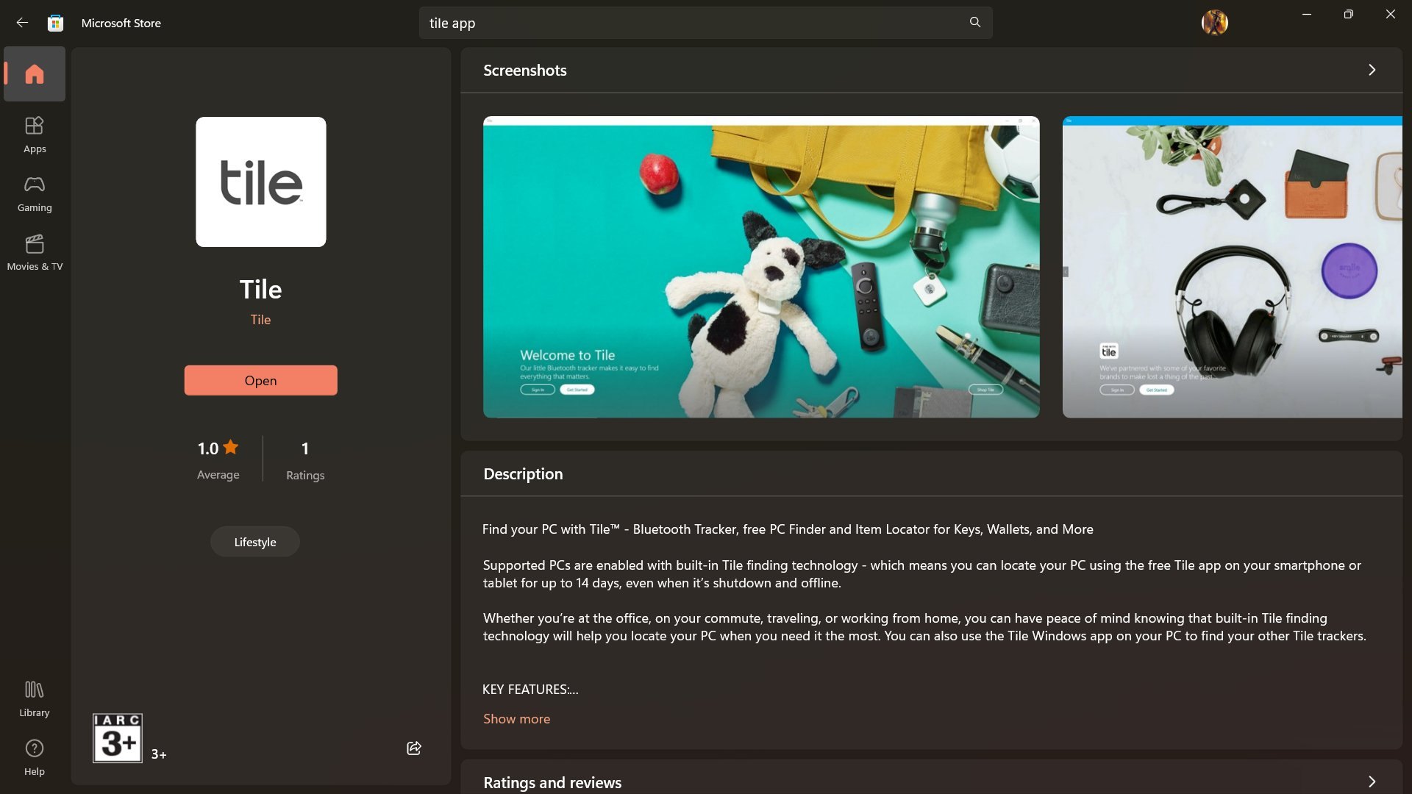This screenshot has width=1412, height=794.
Task: Show more of the description
Action: pos(516,719)
